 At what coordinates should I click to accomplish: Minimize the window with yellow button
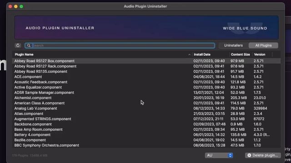pos(16,6)
